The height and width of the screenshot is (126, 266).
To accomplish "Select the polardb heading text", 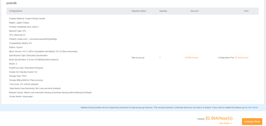I will click(11, 3).
